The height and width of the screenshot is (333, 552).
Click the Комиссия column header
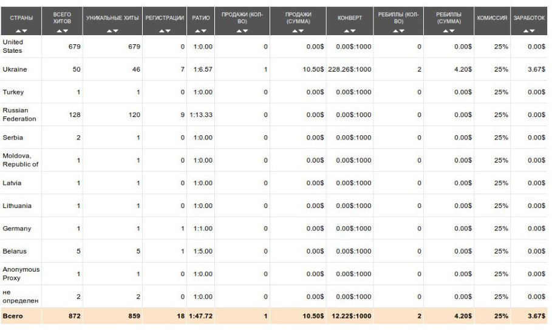(492, 18)
